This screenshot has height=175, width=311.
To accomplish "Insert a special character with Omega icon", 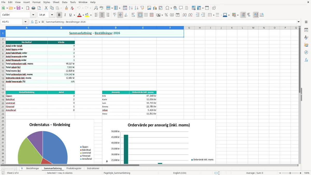I will [x=167, y=8].
